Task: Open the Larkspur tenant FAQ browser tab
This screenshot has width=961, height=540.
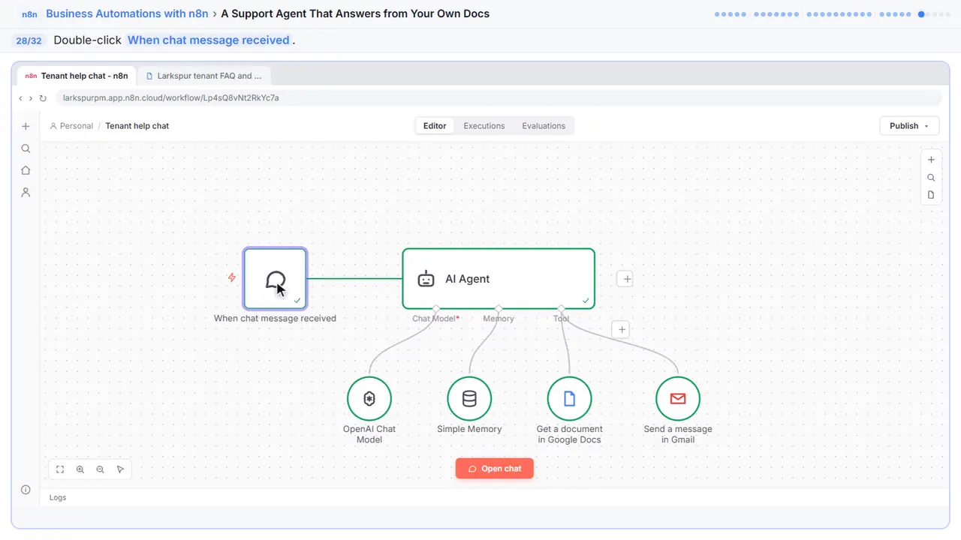Action: point(204,76)
